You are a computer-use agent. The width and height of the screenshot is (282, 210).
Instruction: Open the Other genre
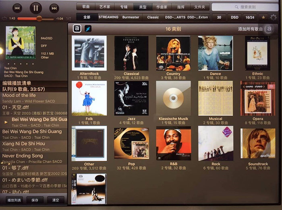tap(89, 148)
